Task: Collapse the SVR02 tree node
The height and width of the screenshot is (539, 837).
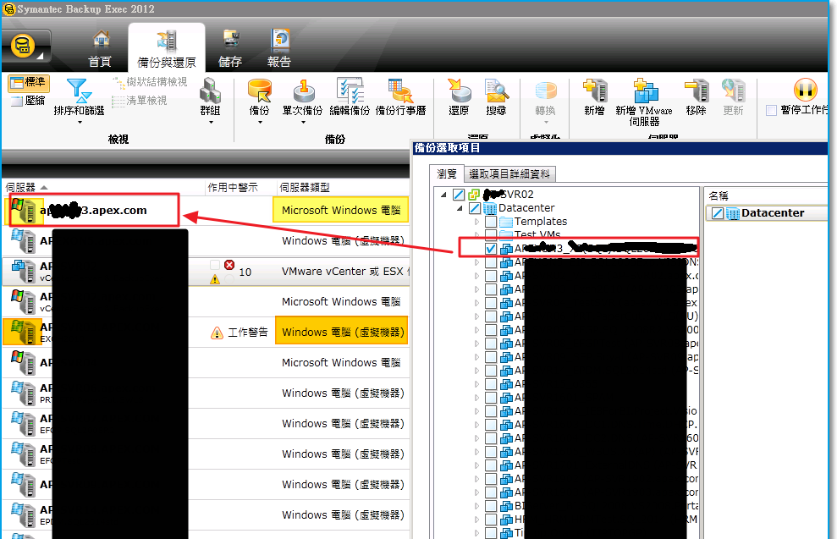Action: pos(443,195)
